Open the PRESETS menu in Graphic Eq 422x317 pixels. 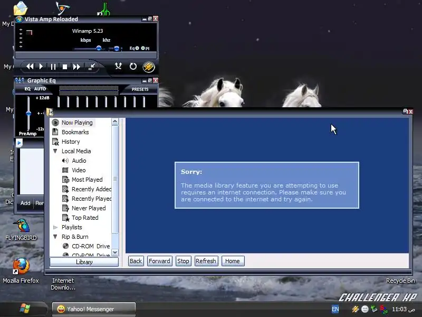tap(140, 89)
